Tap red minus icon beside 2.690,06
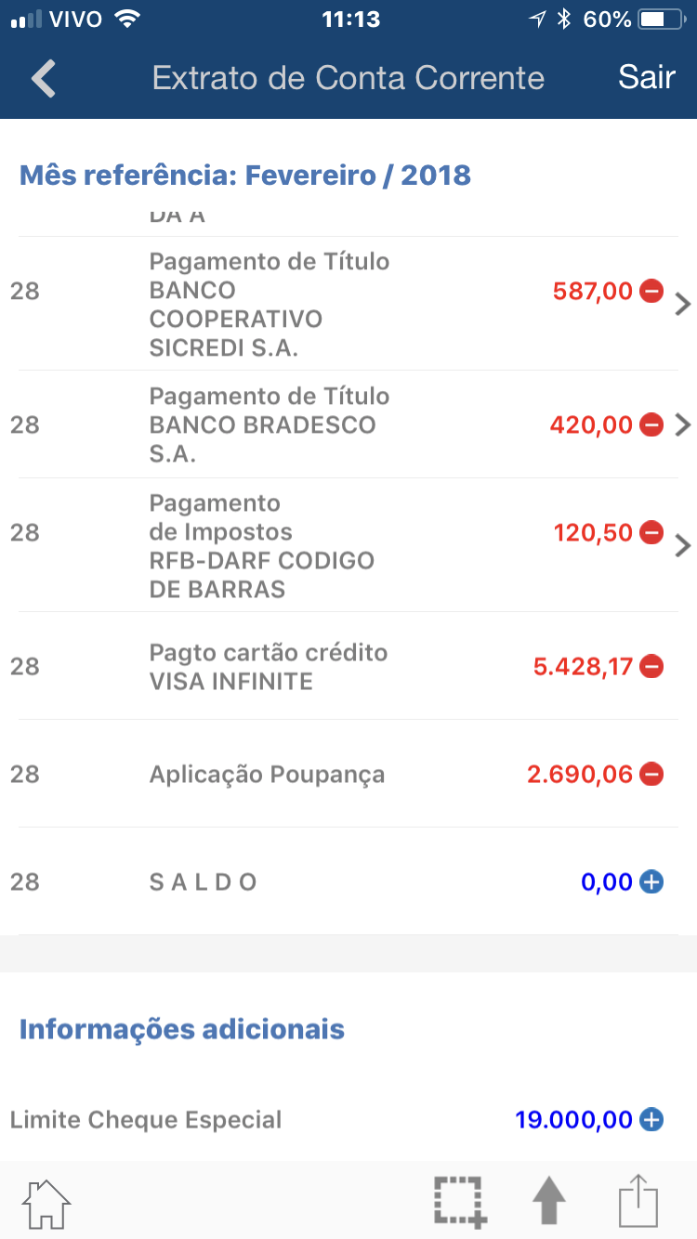697x1239 pixels. point(651,775)
